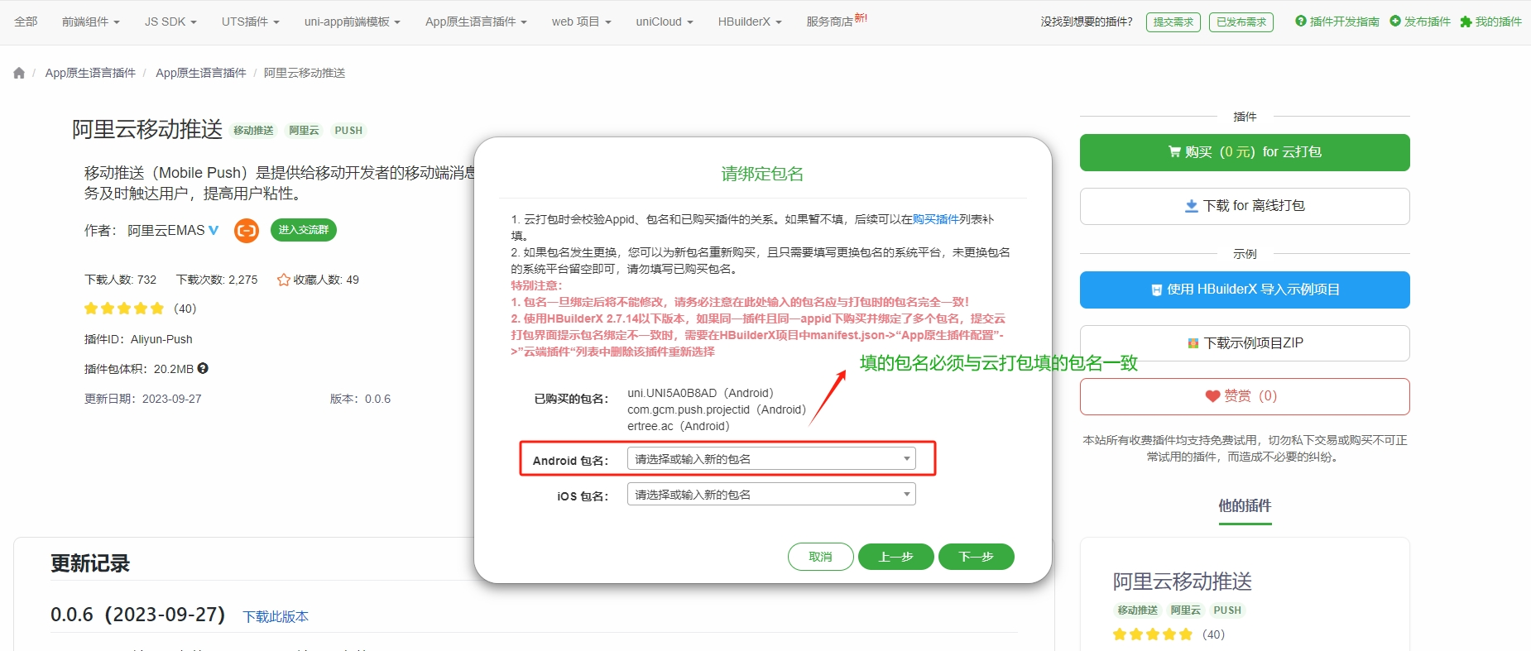Select 他的插件 tab
1531x651 pixels.
coord(1245,505)
